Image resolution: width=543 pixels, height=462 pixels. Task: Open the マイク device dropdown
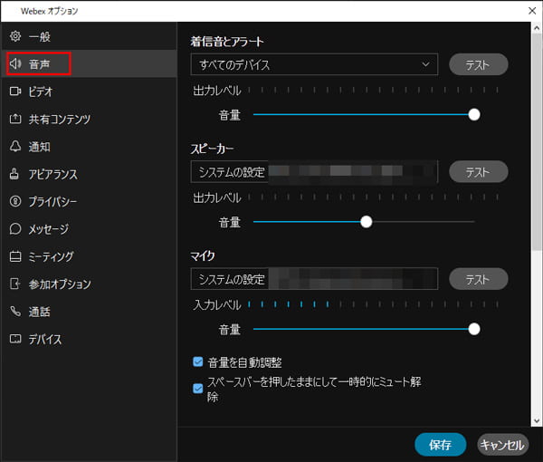click(314, 279)
